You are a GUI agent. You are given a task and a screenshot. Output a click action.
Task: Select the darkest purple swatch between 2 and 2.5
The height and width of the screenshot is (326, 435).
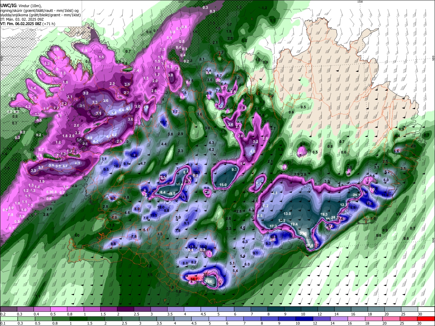[x=125, y=309]
